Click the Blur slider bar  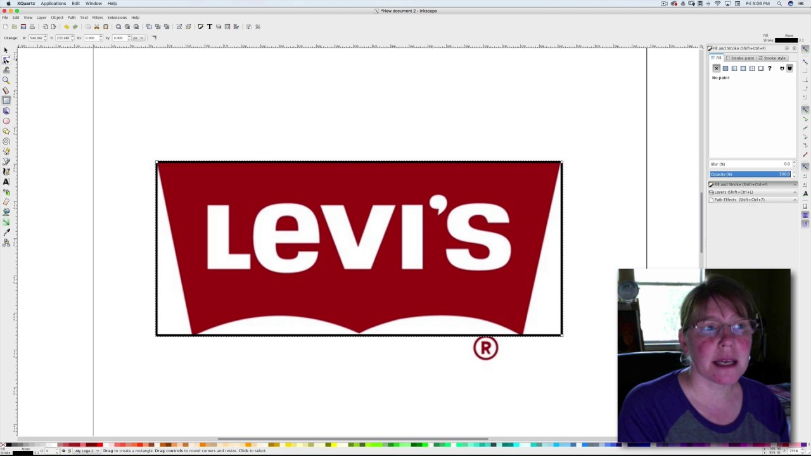pyautogui.click(x=750, y=164)
